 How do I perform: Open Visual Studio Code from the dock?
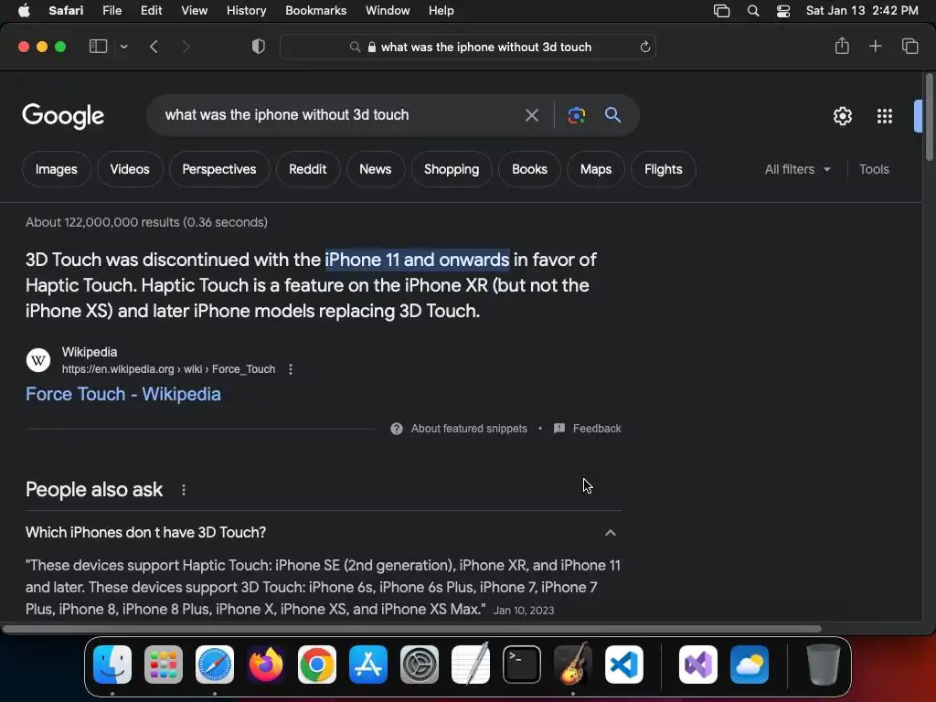[x=623, y=665]
